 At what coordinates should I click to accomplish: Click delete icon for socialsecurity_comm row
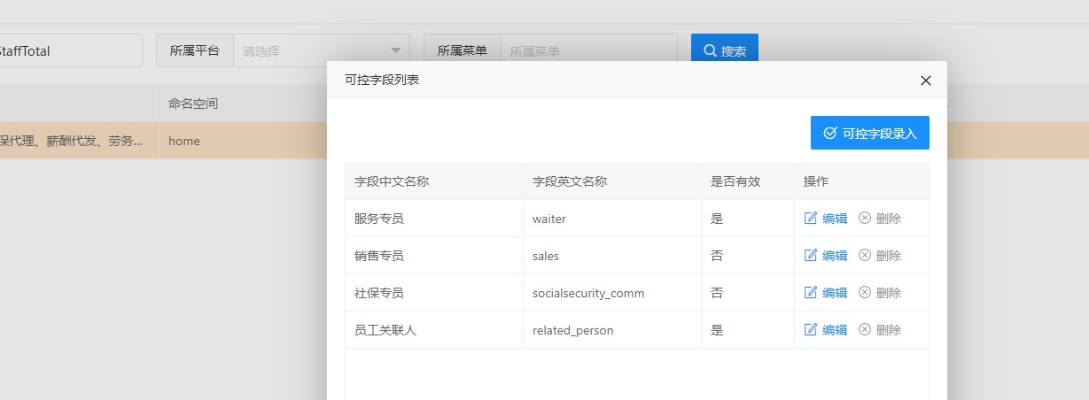(865, 293)
